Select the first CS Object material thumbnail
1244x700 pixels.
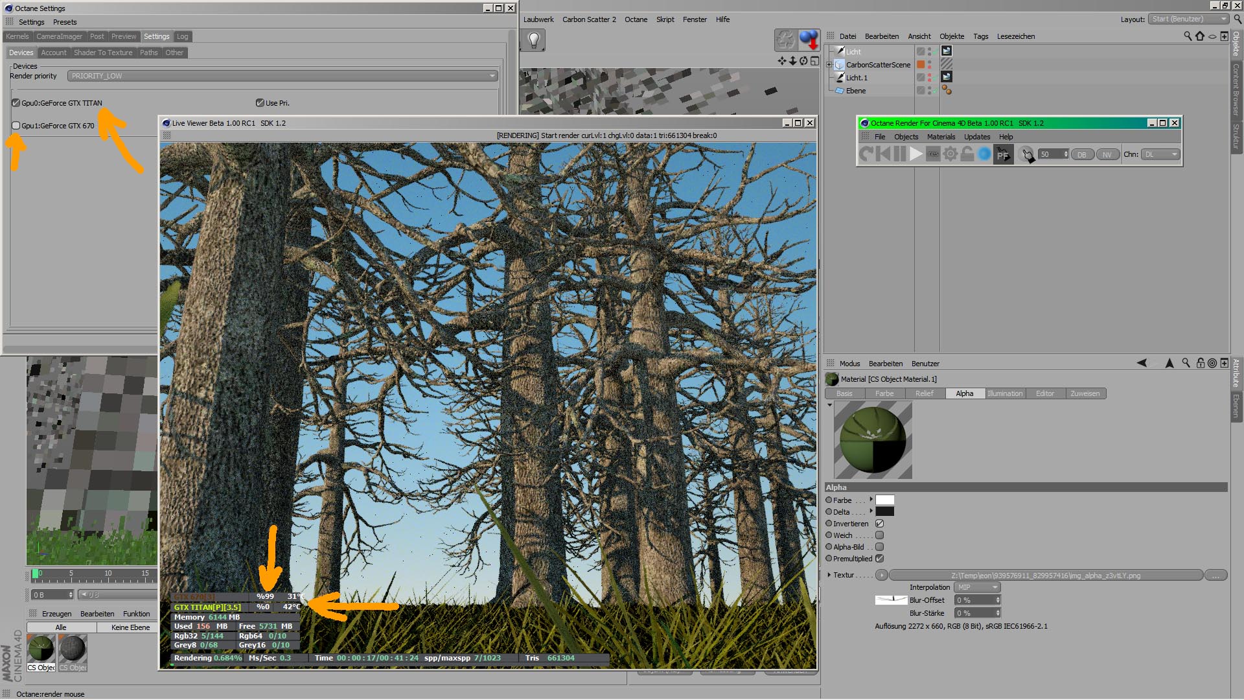click(41, 649)
